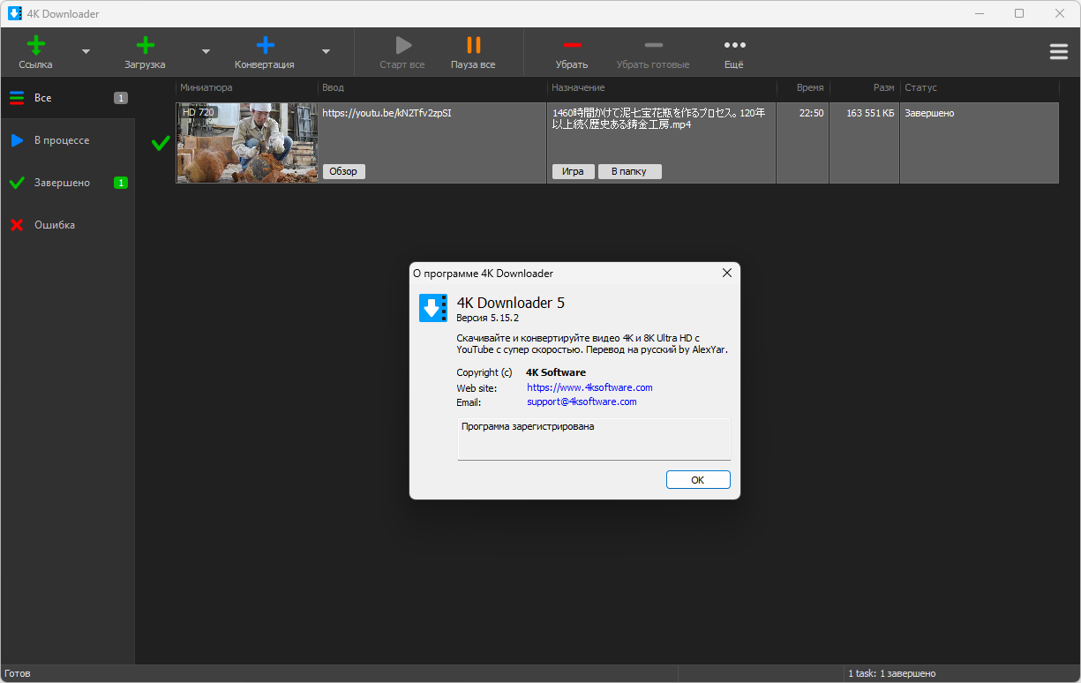Select the Завершено sidebar filter
This screenshot has height=683, width=1081.
pos(68,183)
